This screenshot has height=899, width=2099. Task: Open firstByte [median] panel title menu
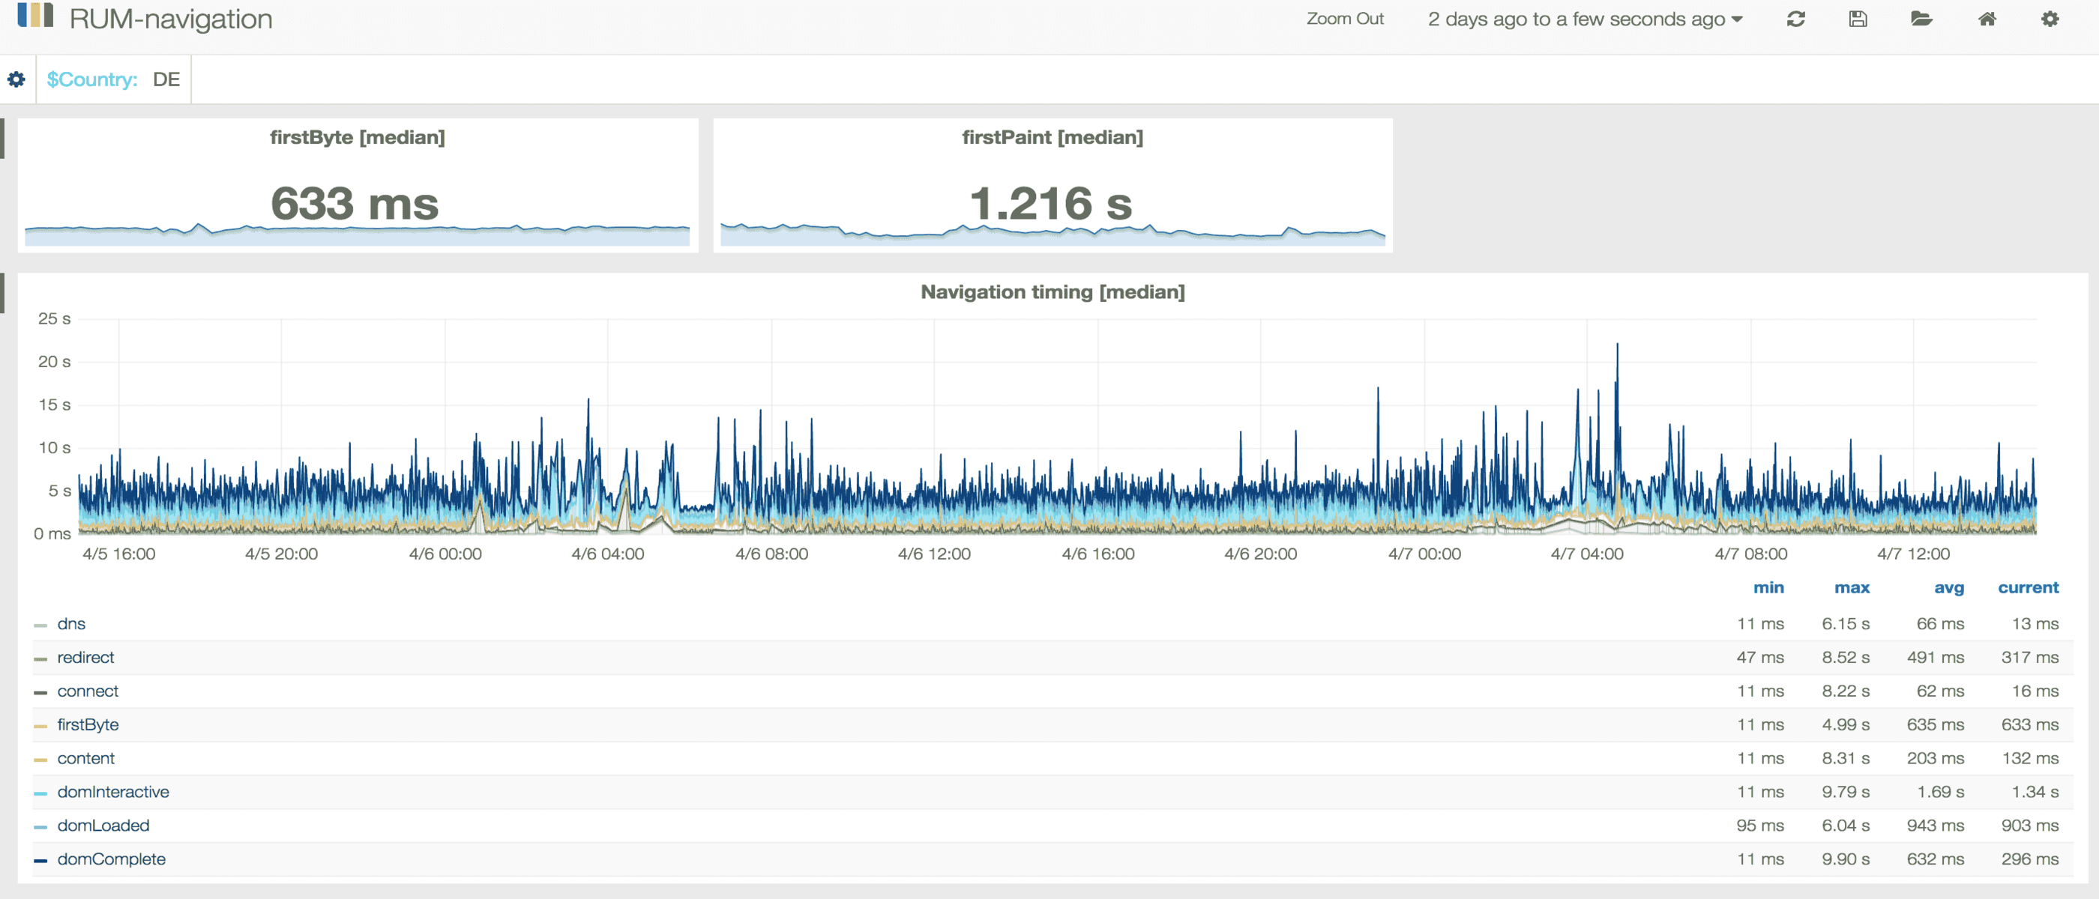point(357,137)
